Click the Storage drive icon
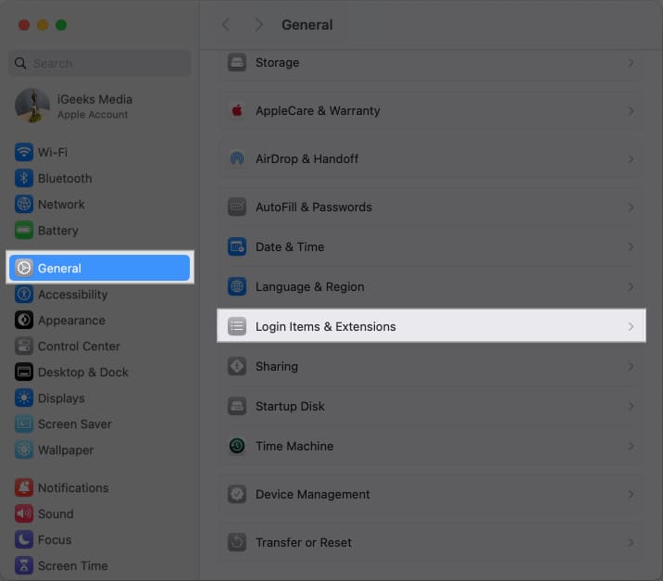The height and width of the screenshot is (581, 663). [x=237, y=63]
